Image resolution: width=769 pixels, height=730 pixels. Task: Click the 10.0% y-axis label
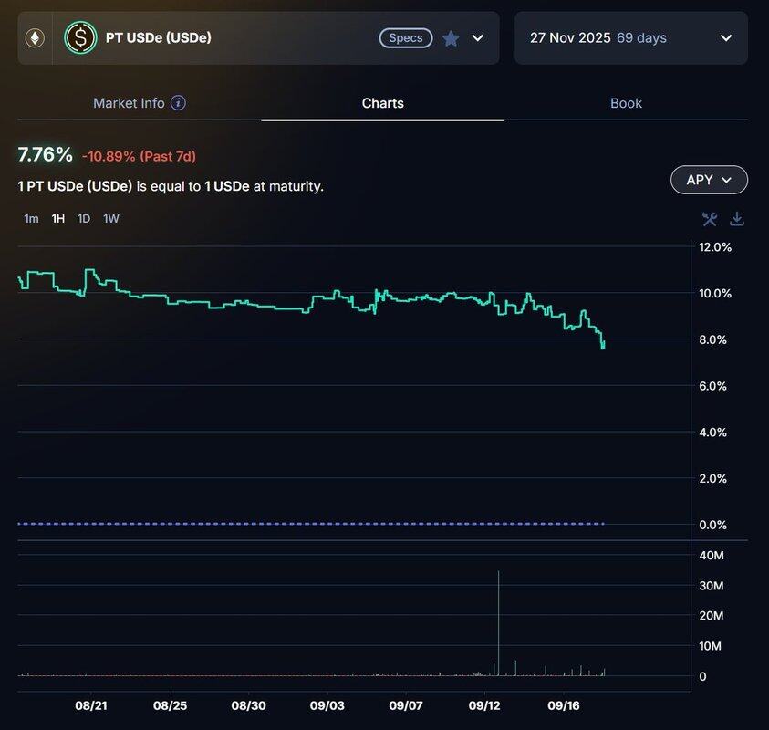(715, 294)
